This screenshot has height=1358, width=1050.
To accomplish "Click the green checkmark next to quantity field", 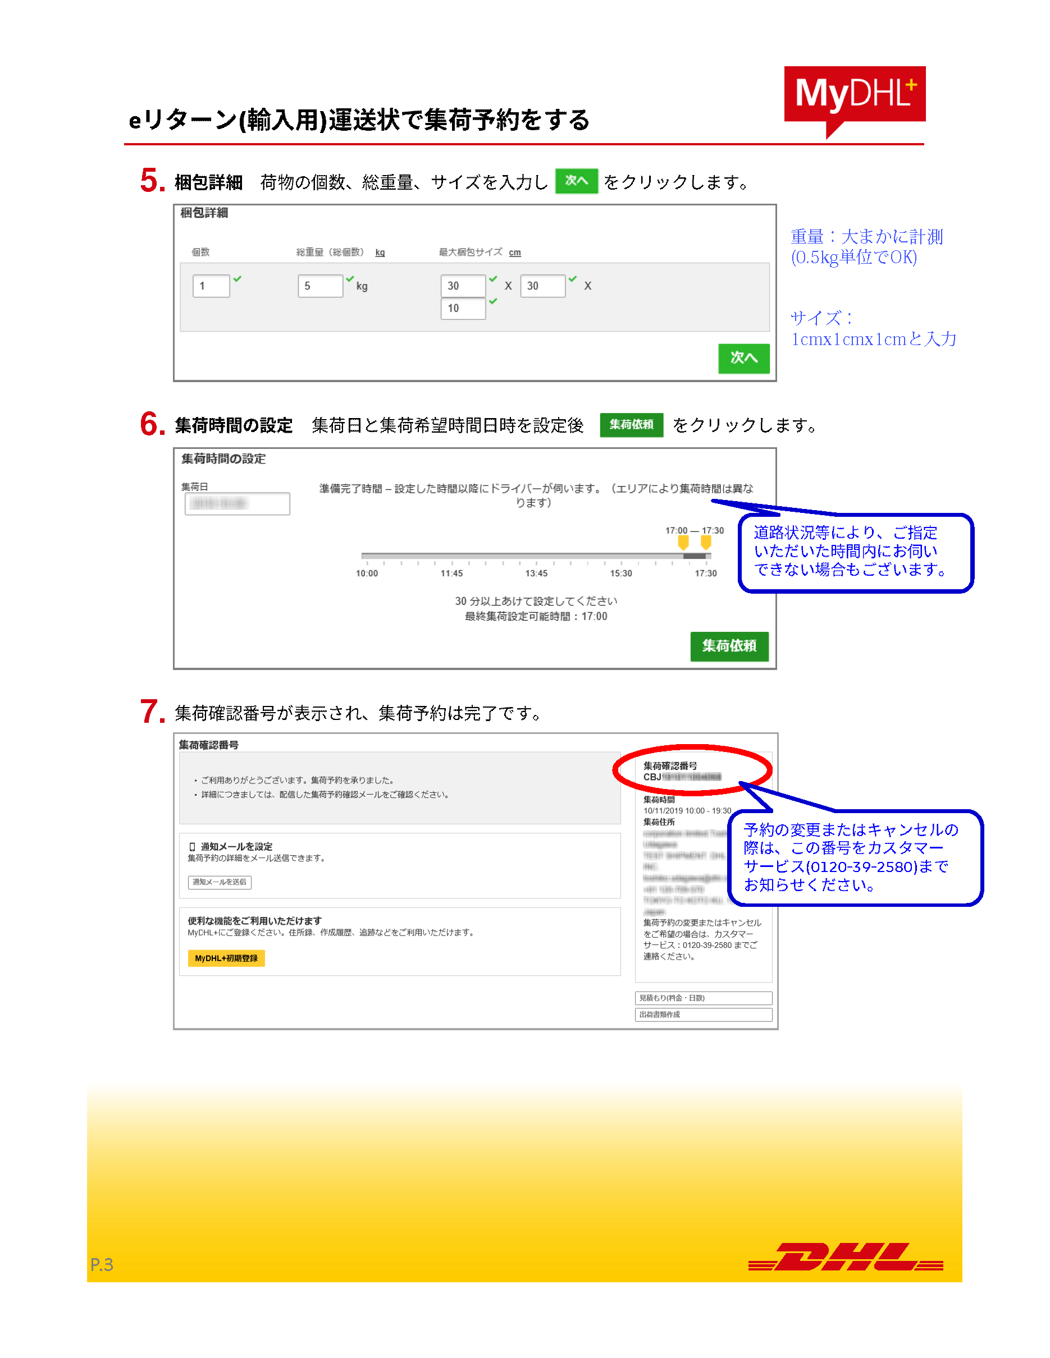I will 238,279.
